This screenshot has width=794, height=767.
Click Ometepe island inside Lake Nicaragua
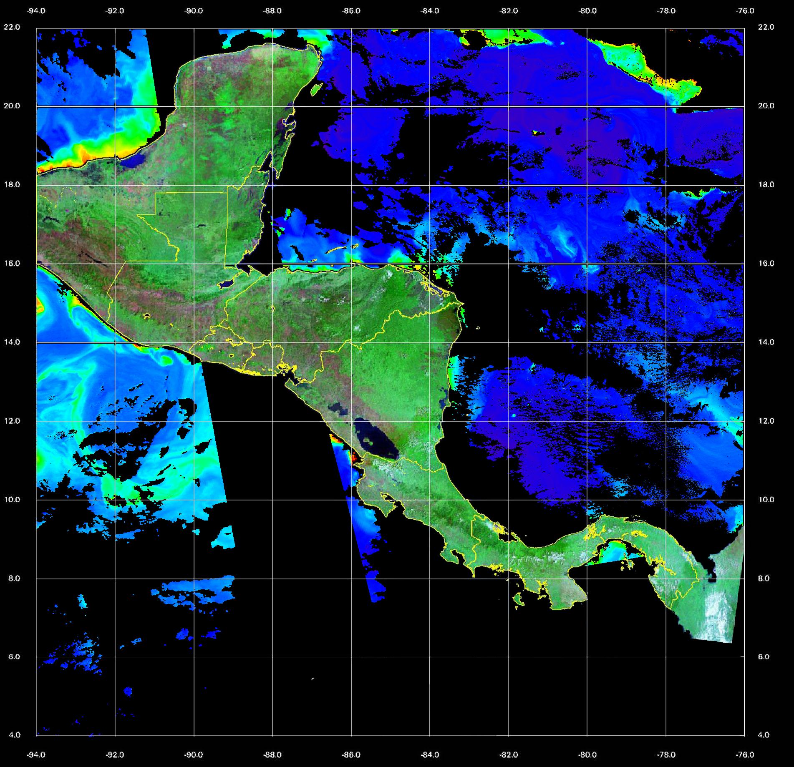tap(369, 441)
